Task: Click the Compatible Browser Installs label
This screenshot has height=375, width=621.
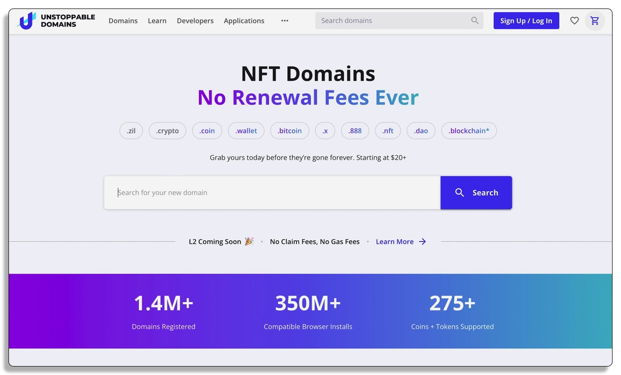Action: (308, 326)
